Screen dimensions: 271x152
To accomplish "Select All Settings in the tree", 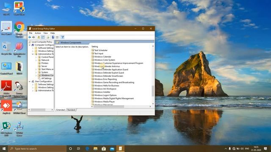I will point(46,78).
